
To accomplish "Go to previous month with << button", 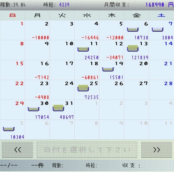I will tap(17, 150).
